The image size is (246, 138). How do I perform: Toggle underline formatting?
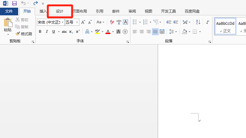tap(54, 32)
